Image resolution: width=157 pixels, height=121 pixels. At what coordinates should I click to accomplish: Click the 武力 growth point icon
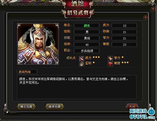(x=81, y=58)
